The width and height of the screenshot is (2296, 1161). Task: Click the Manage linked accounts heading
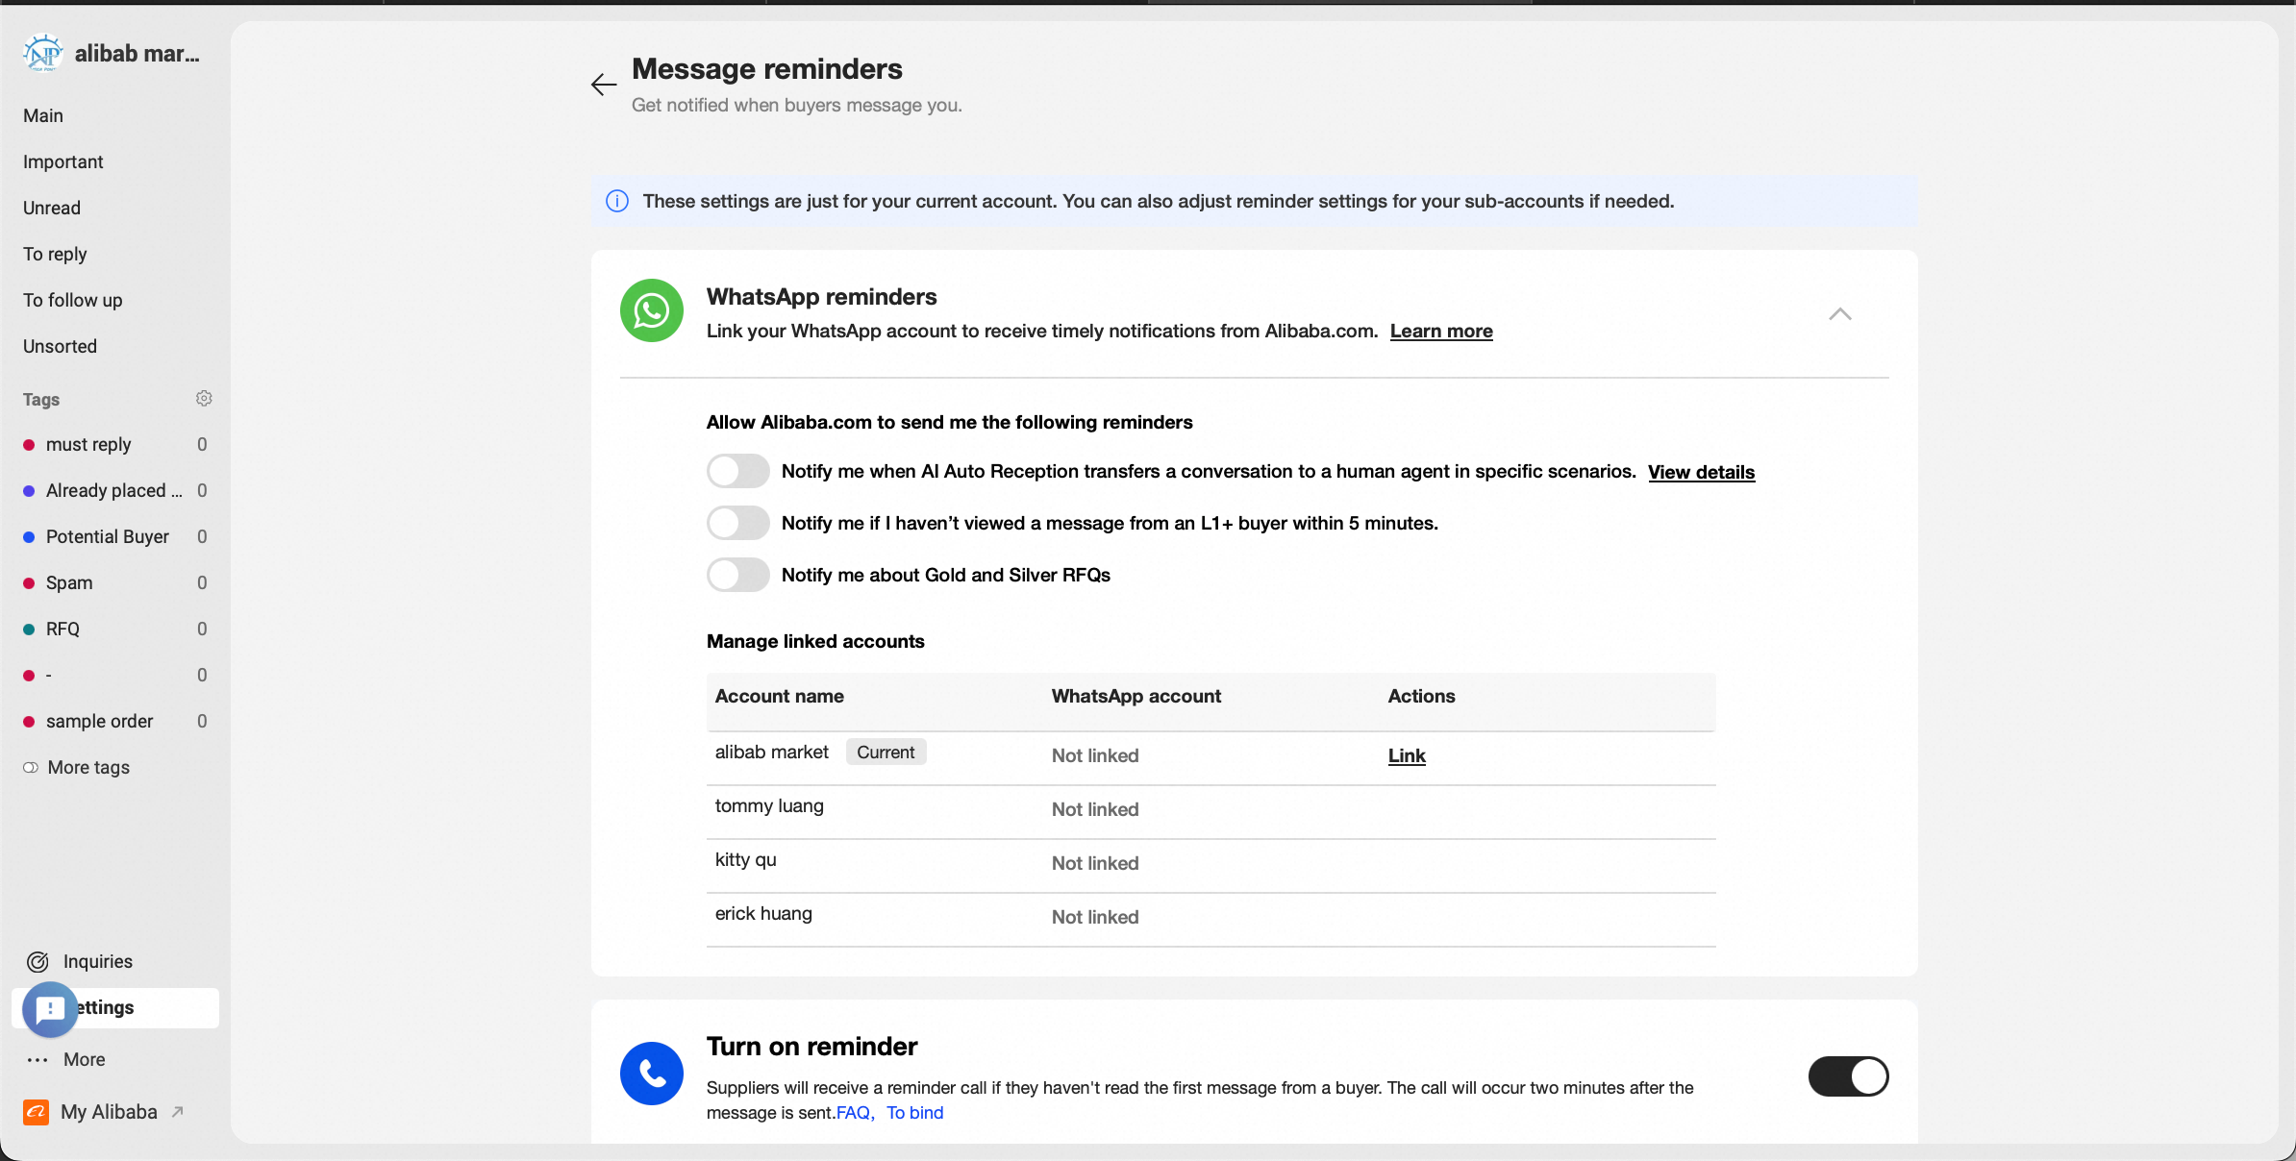pos(815,641)
